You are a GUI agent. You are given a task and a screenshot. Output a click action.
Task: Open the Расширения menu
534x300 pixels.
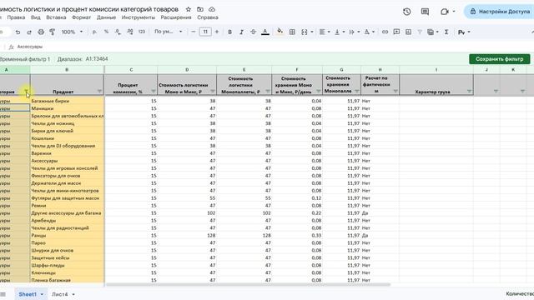(x=176, y=17)
